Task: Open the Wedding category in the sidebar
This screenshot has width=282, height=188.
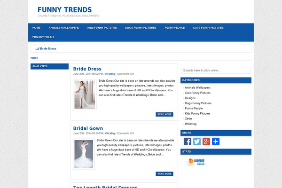Action: click(x=191, y=124)
